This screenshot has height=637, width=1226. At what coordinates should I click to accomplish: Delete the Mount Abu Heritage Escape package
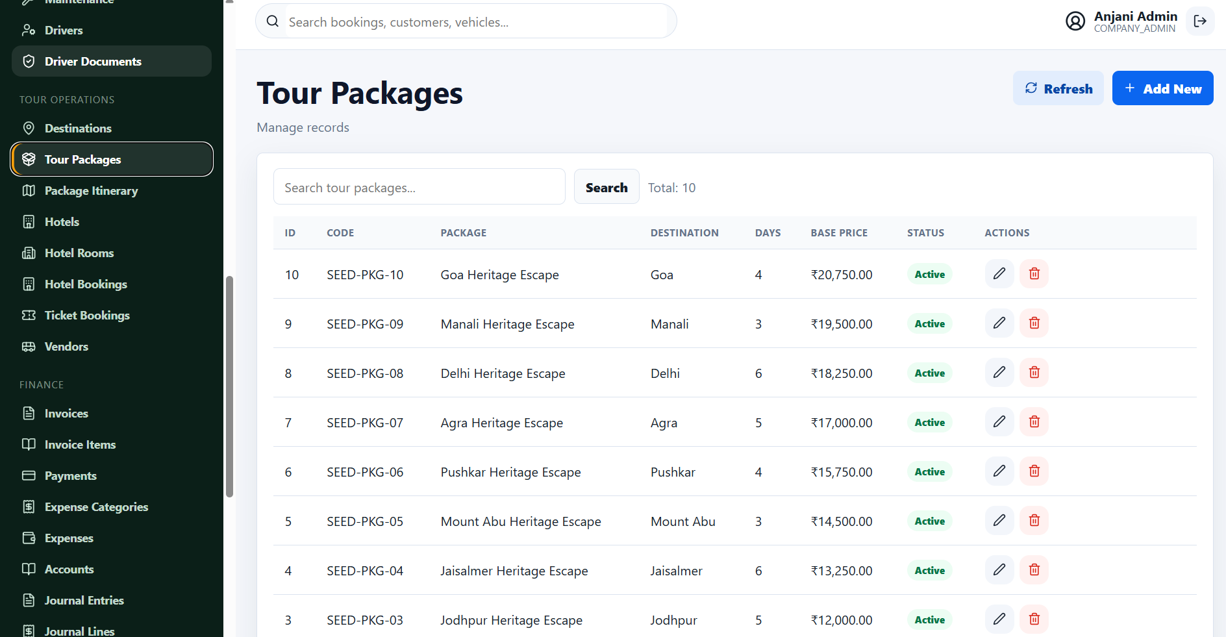click(1034, 520)
